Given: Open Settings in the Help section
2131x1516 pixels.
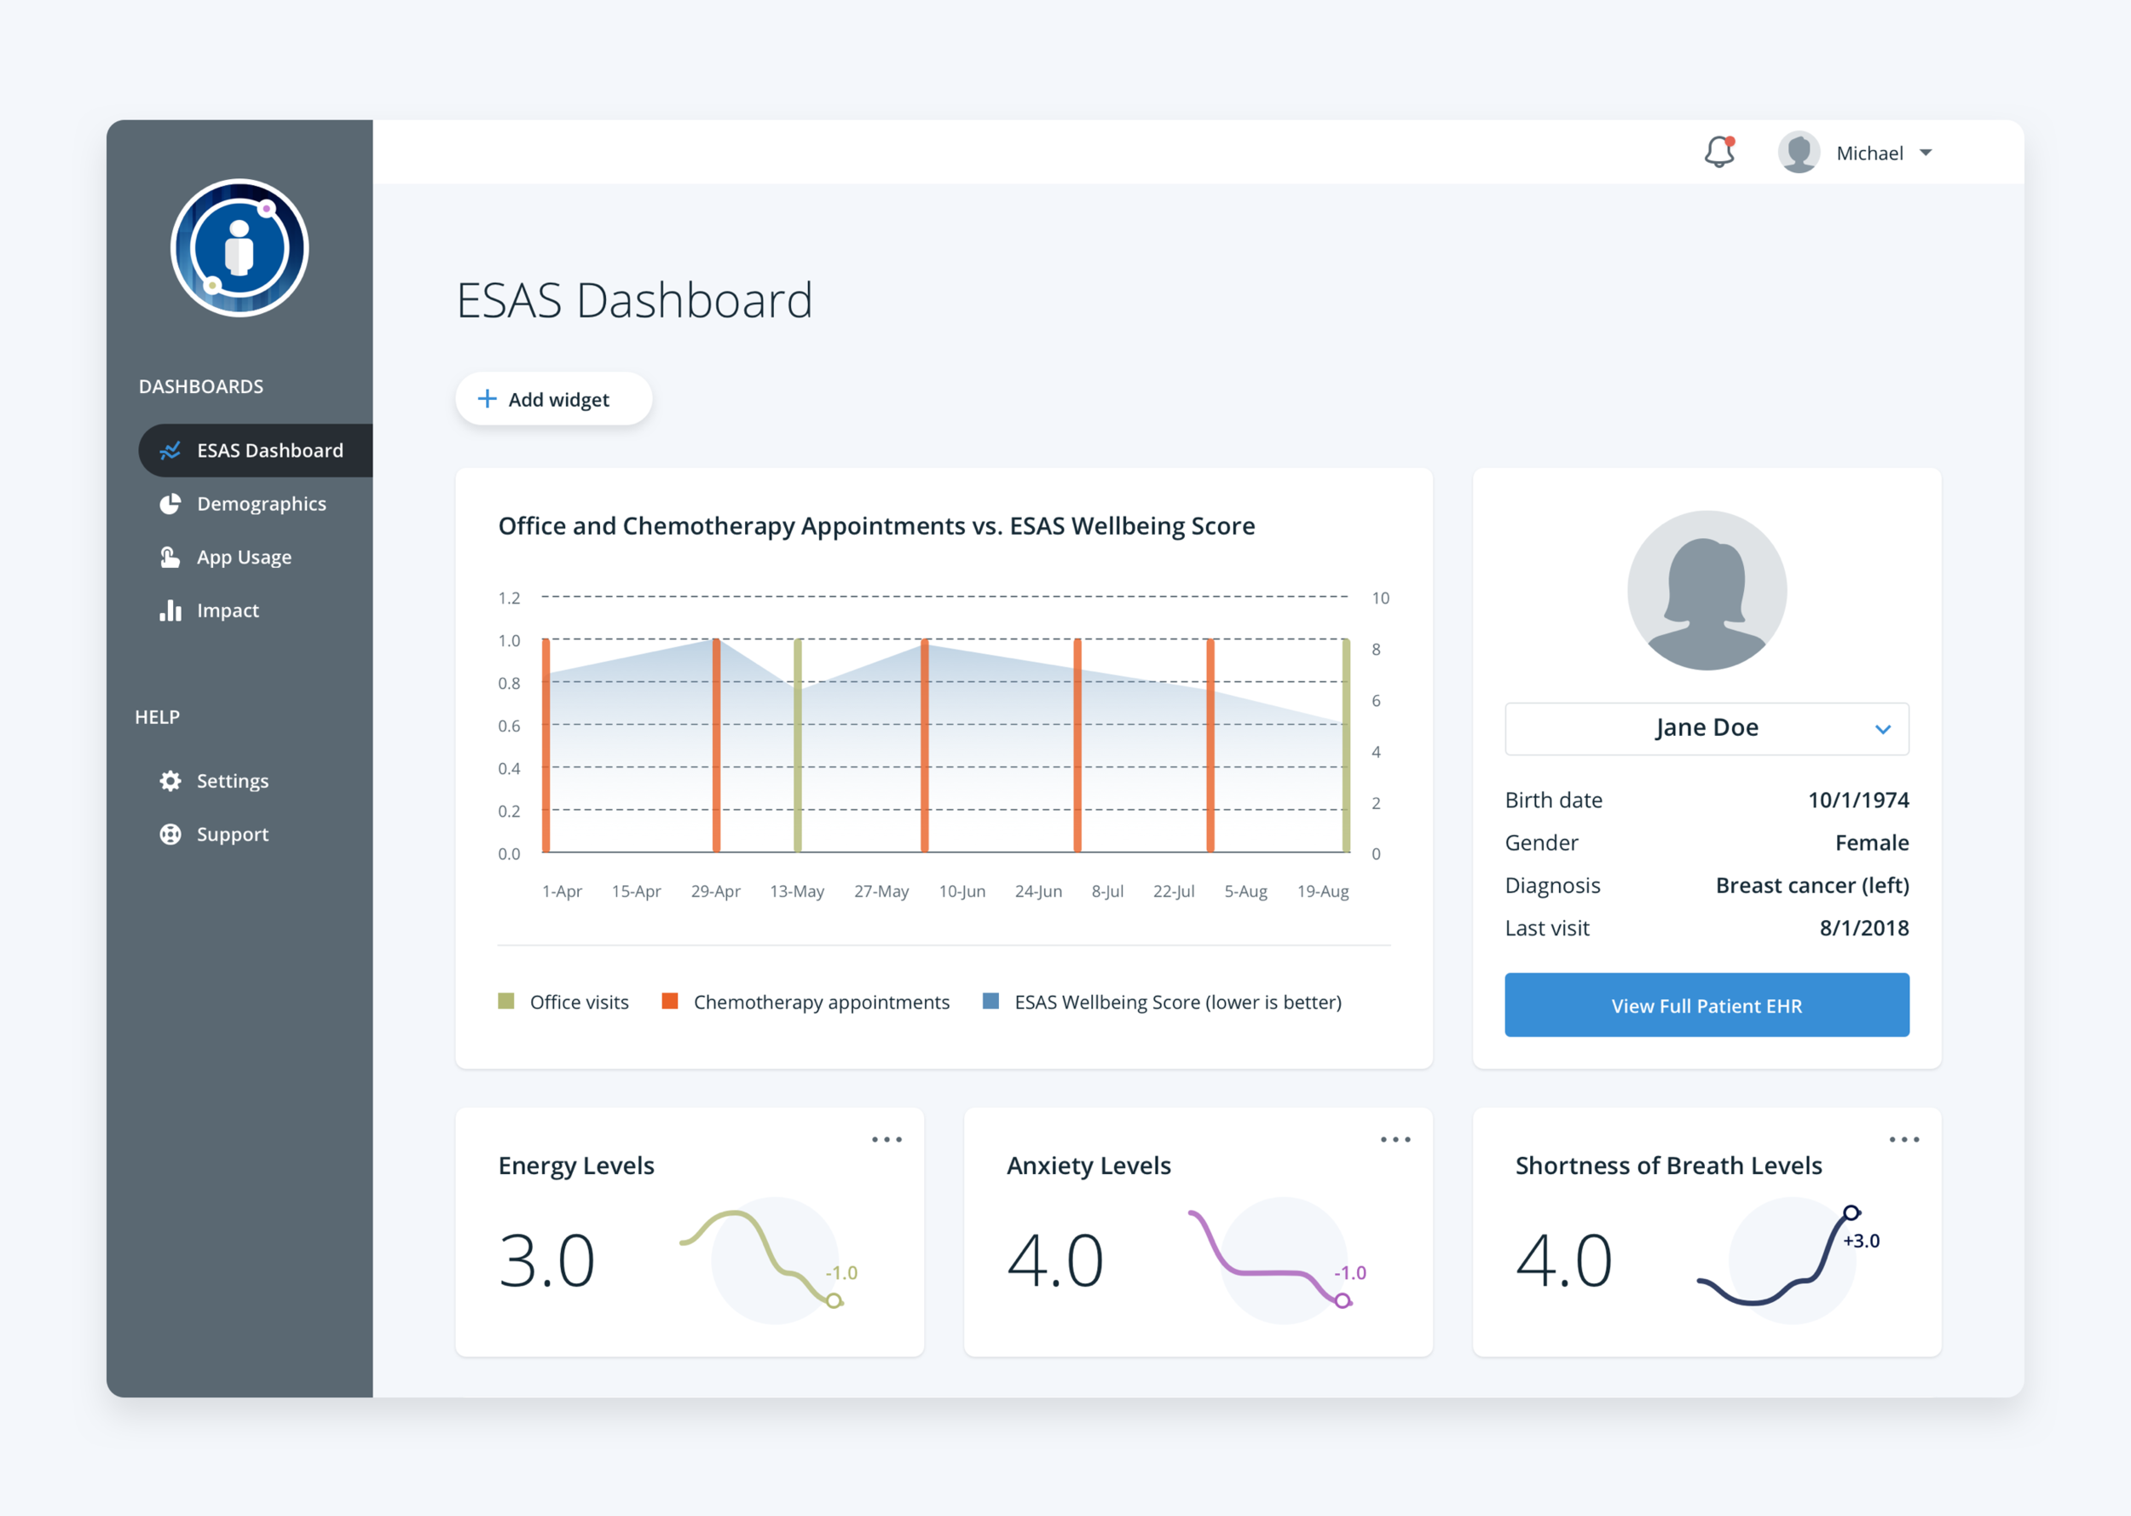Looking at the screenshot, I should pos(233,780).
